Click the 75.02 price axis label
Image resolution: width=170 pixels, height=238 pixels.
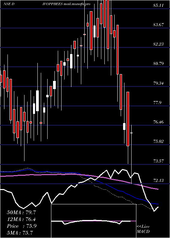click(x=158, y=141)
